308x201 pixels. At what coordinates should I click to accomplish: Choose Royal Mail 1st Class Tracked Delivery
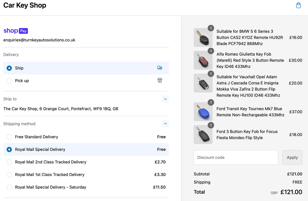(x=9, y=175)
